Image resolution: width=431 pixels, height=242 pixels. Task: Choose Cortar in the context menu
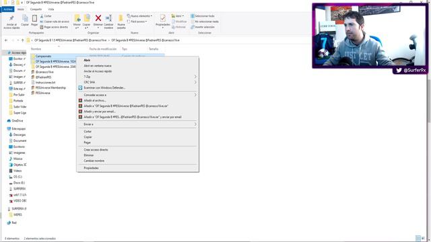tap(137, 132)
